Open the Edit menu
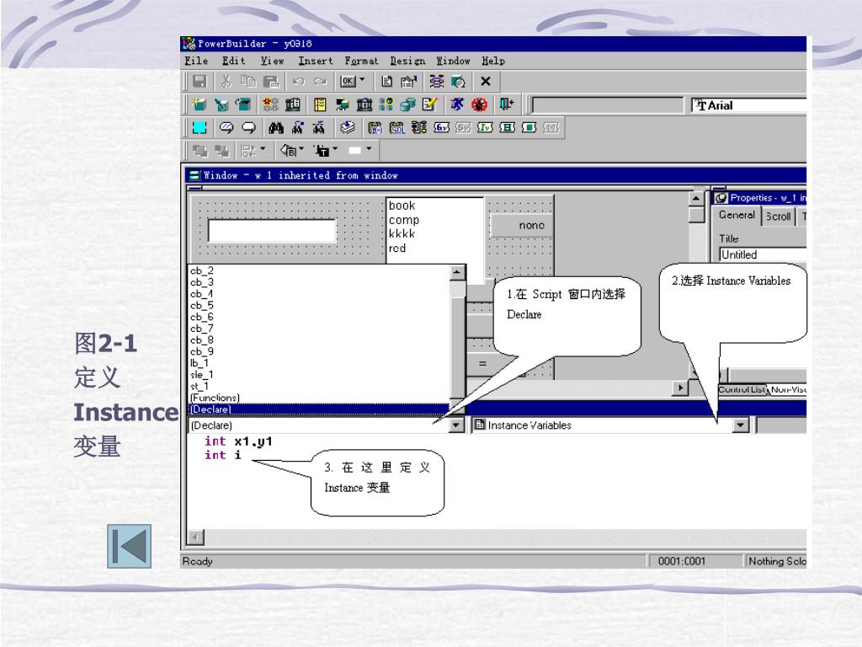Screen dimensions: 862x647 pyautogui.click(x=234, y=61)
